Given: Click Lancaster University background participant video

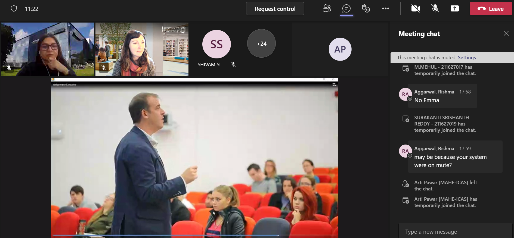Looking at the screenshot, I should pos(142,49).
